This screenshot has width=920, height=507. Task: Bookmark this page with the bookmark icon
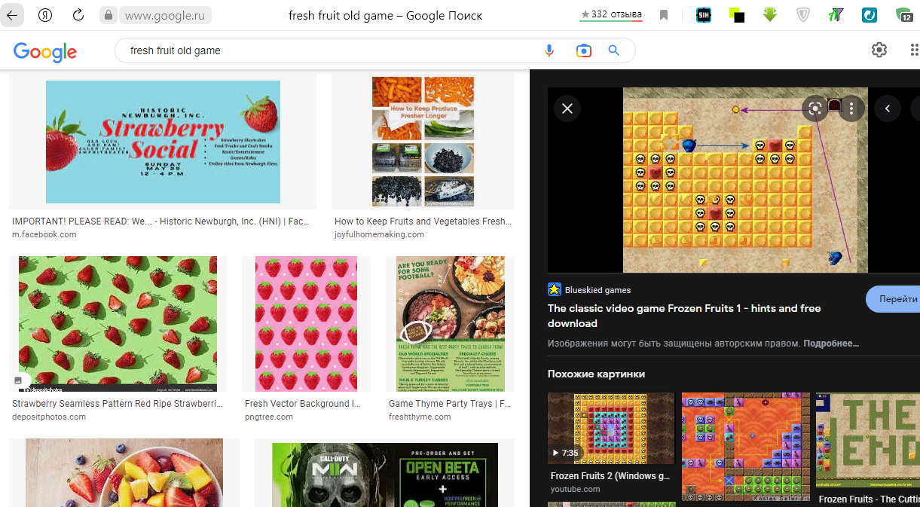(664, 15)
